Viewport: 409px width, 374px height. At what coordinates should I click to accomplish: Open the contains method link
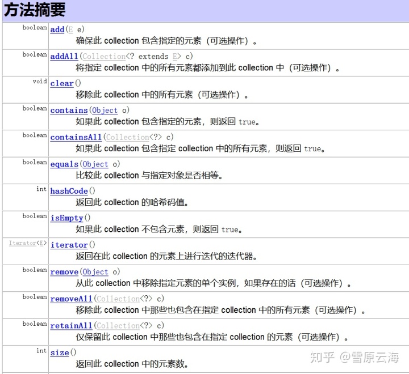tap(69, 110)
